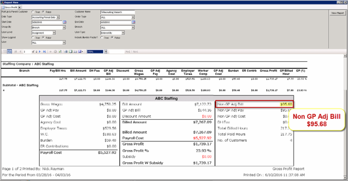Open the page setup icon
The width and height of the screenshot is (348, 181).
[x=75, y=51]
